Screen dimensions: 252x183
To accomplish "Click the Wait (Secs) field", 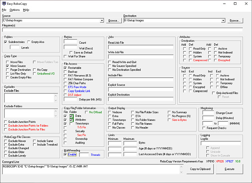I will click(x=70, y=47).
